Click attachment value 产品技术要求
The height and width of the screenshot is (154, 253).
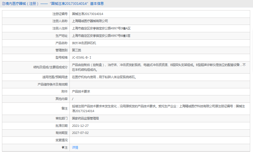(x=81, y=91)
